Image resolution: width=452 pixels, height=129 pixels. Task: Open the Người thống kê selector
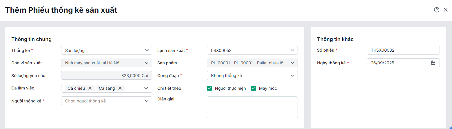106,101
